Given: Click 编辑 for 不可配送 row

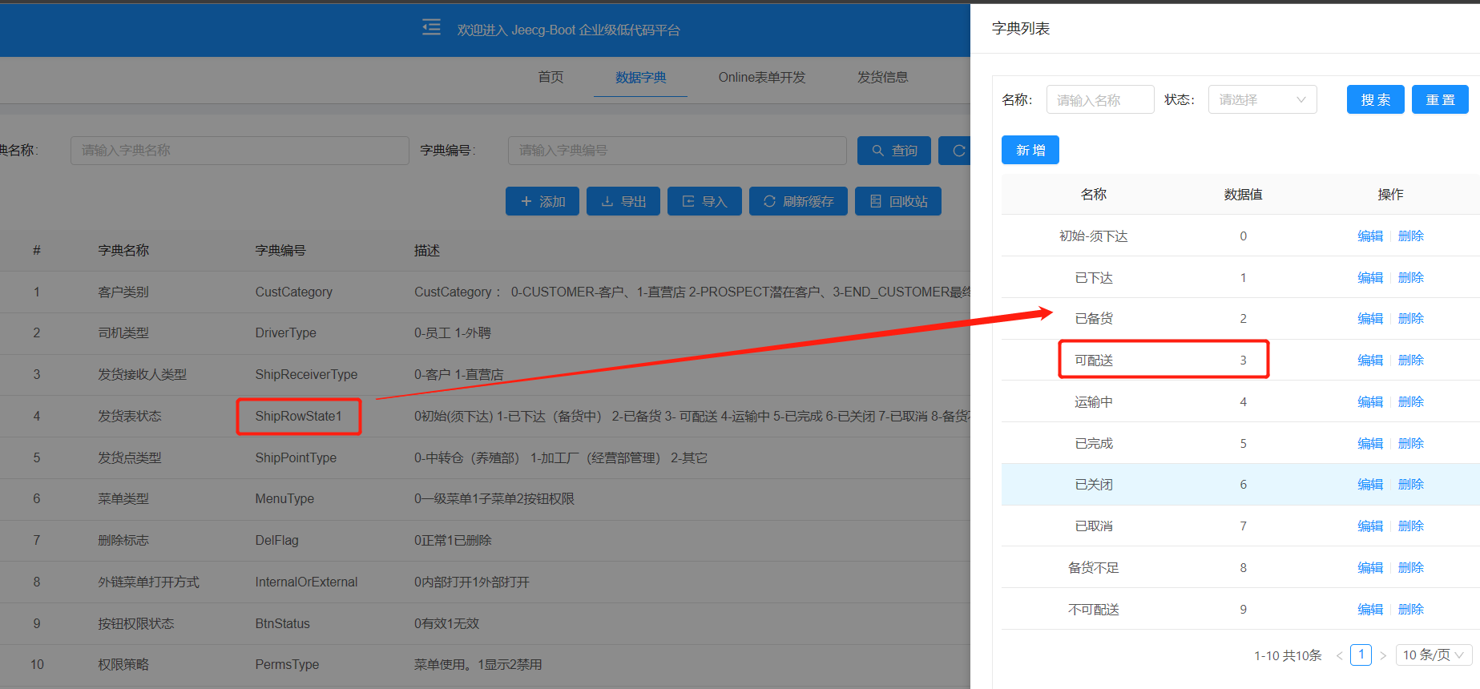Looking at the screenshot, I should click(1370, 609).
